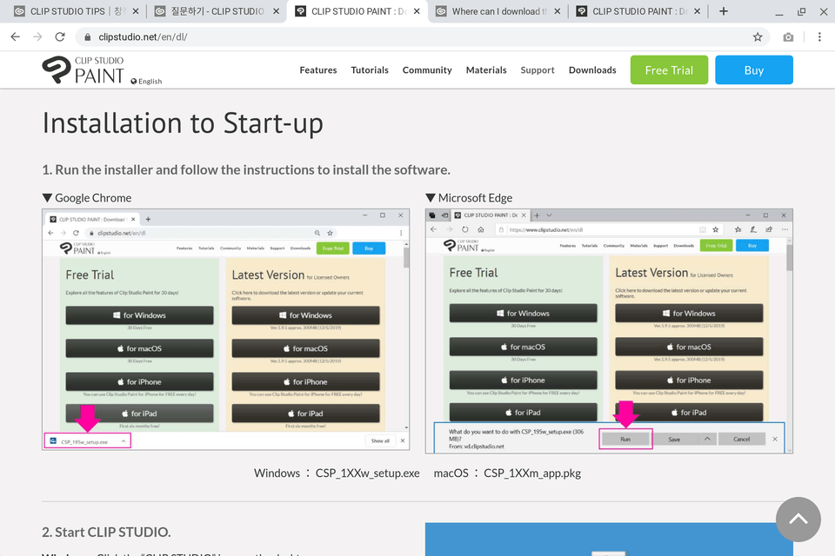Screen dimensions: 835x556
Task: Close the active CLIP STUDIO PAINT tab
Action: 417,11
